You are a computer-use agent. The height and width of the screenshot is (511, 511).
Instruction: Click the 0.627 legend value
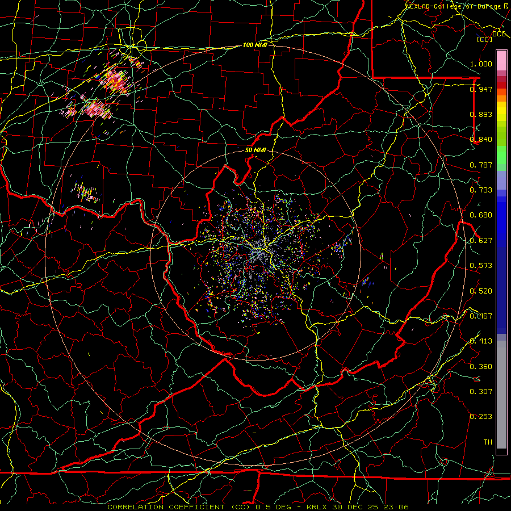pos(481,241)
